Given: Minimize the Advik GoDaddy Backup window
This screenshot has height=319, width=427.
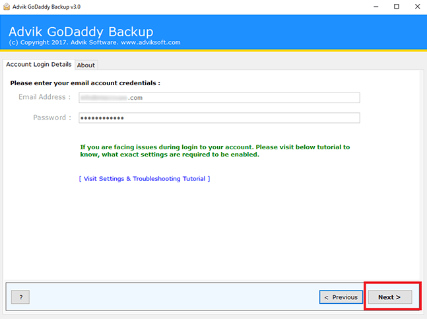Looking at the screenshot, I should tap(376, 7).
